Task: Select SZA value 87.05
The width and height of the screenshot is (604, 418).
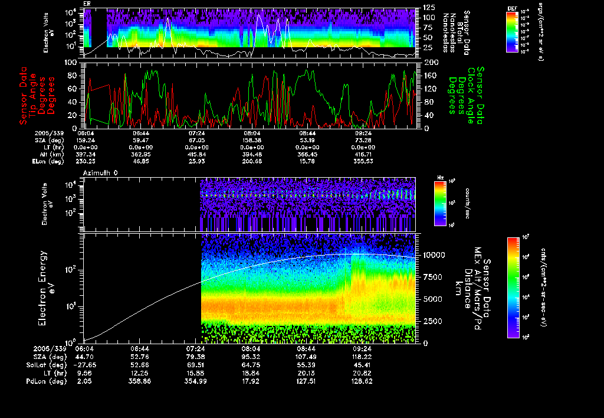Action: (196, 141)
